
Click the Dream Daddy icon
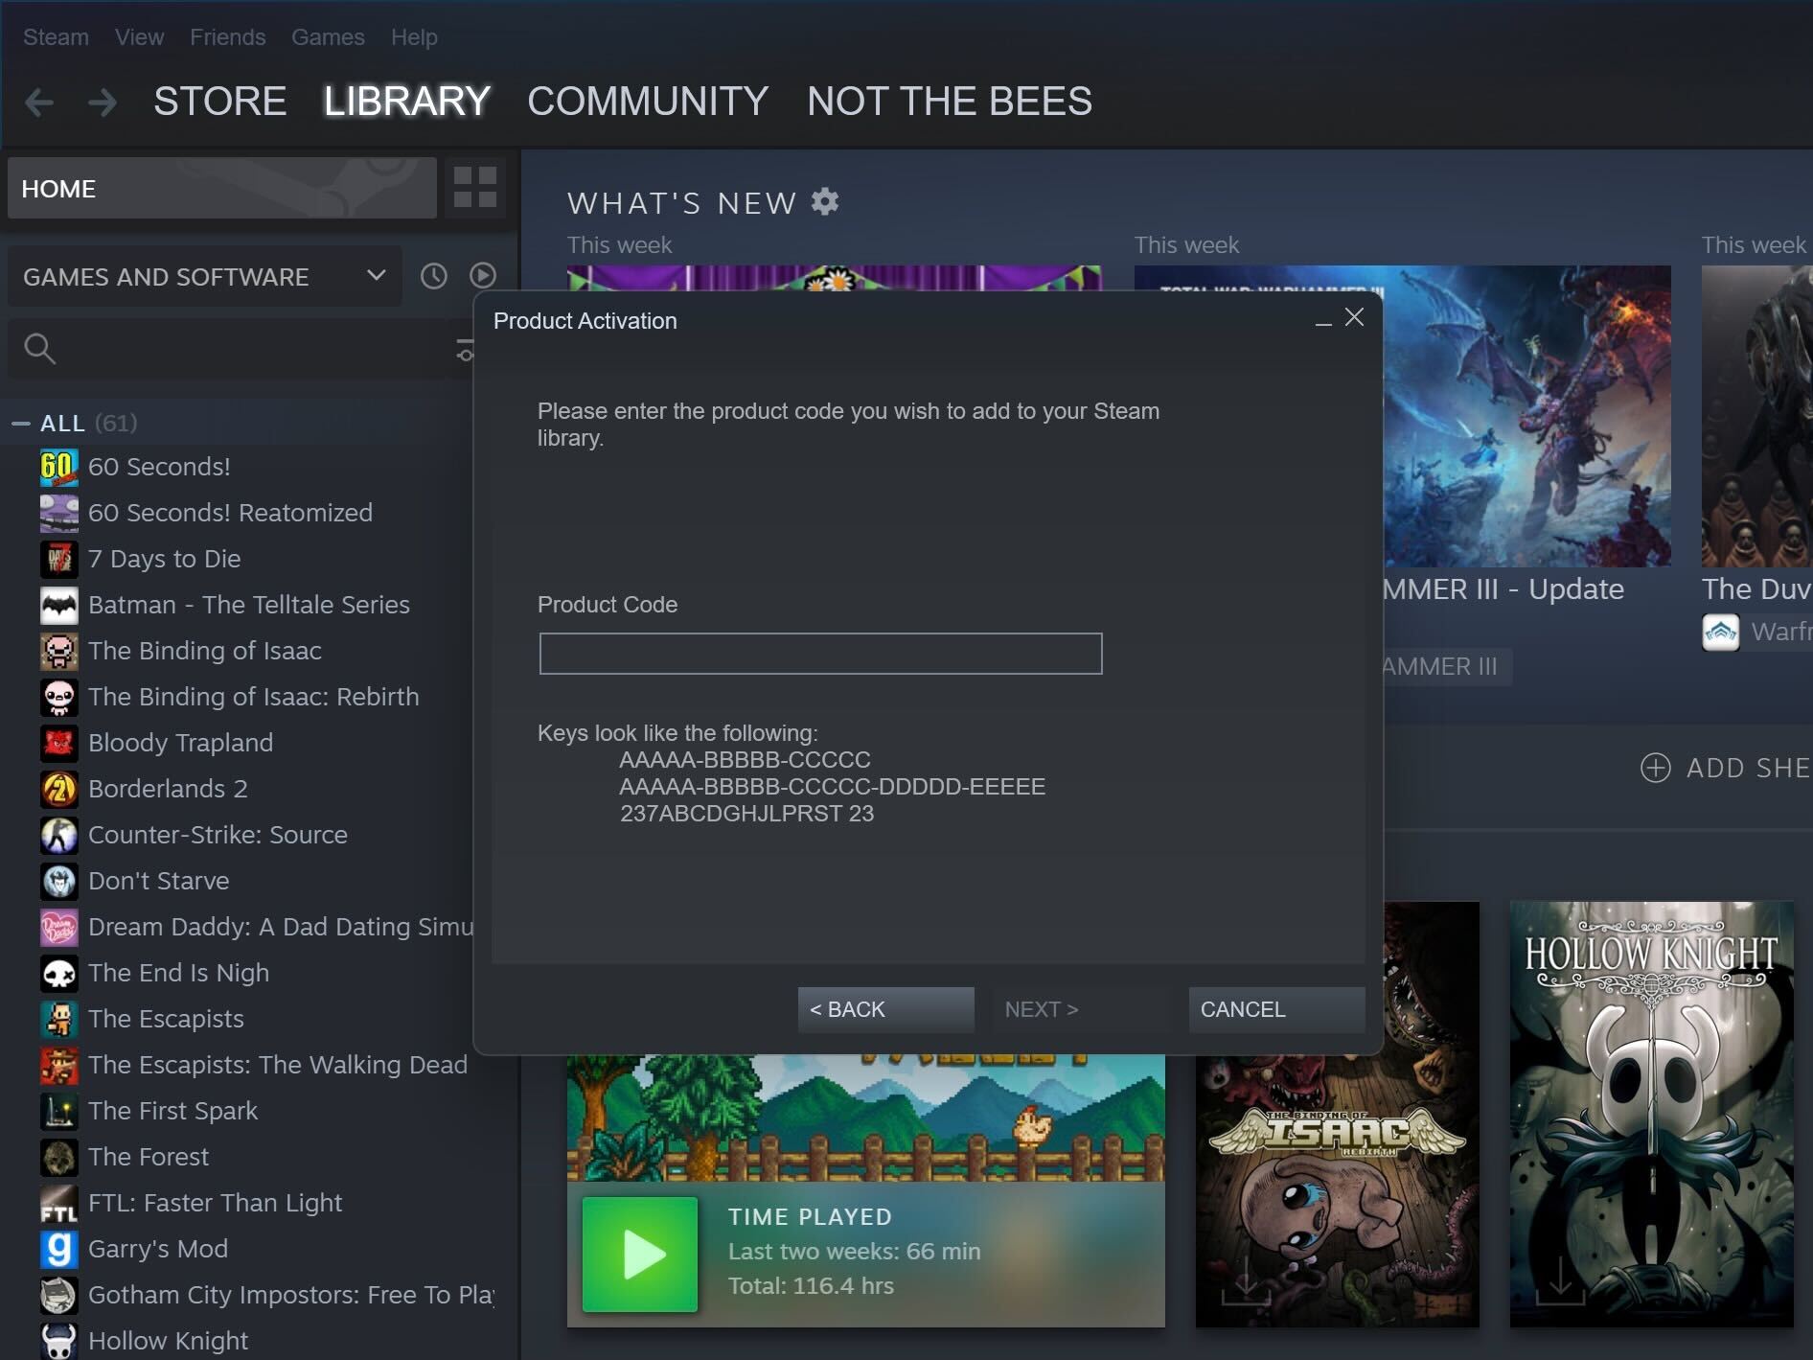pyautogui.click(x=59, y=927)
